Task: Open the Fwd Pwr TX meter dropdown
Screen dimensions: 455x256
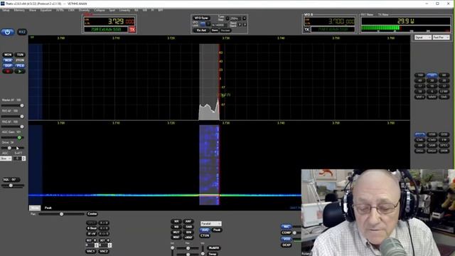Action: [x=441, y=38]
